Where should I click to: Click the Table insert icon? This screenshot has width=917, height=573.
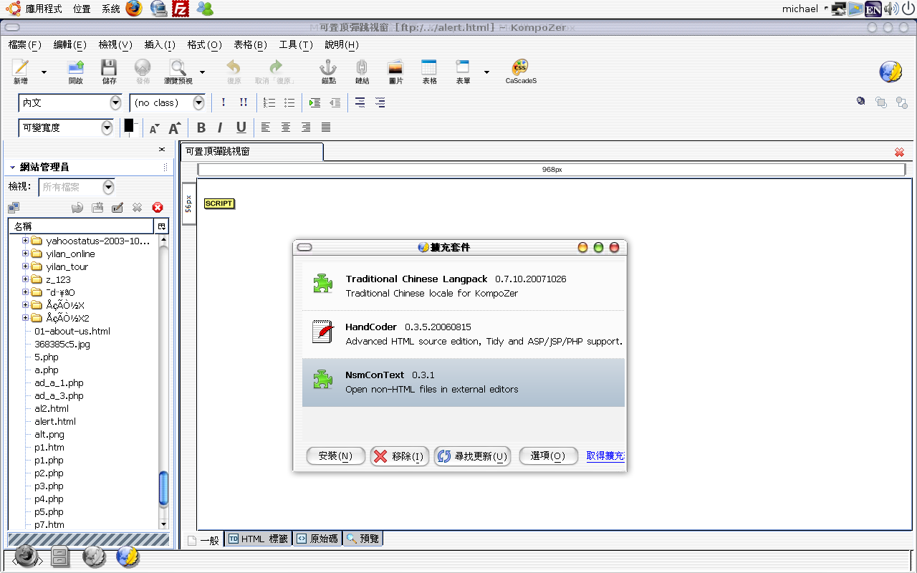tap(429, 69)
